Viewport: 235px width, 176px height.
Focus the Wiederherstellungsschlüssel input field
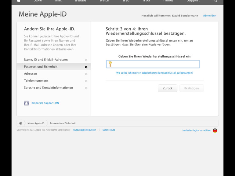(x=156, y=64)
